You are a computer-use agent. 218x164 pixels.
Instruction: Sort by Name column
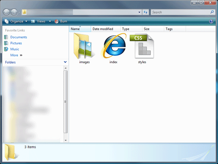coord(80,29)
